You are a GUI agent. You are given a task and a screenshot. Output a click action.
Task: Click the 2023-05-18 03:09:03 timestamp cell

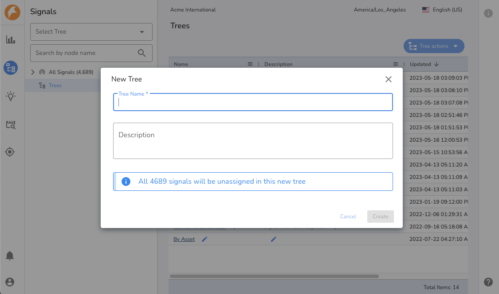[x=439, y=78]
